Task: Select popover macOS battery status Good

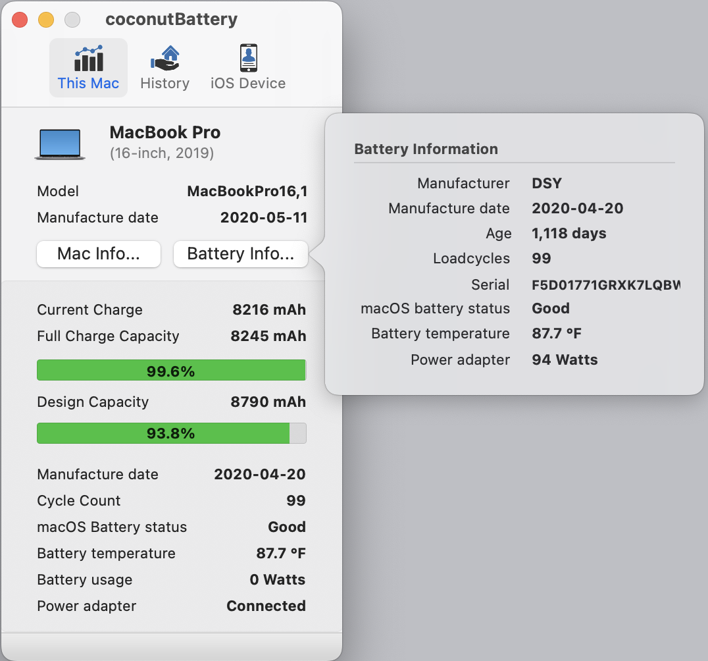Action: pos(551,308)
